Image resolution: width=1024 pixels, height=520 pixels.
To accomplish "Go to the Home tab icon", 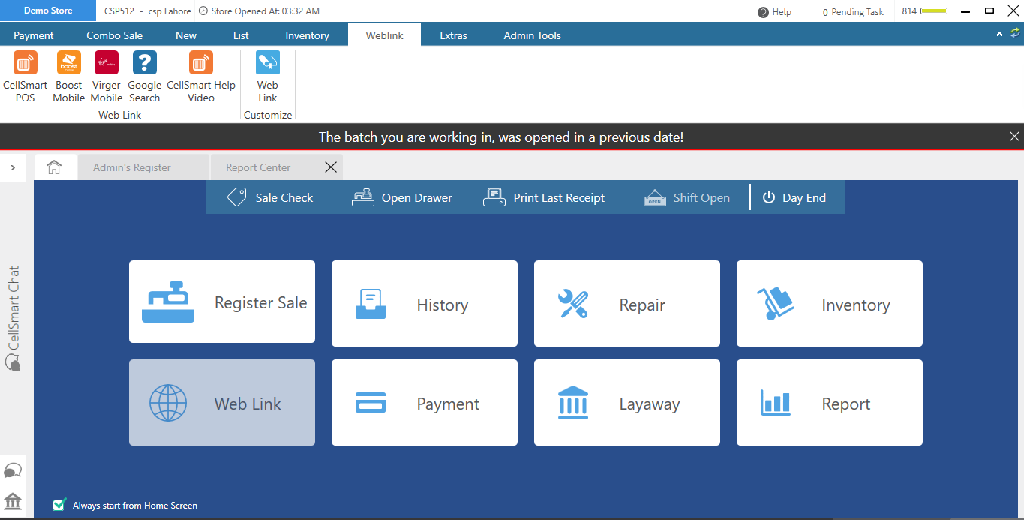I will click(54, 167).
